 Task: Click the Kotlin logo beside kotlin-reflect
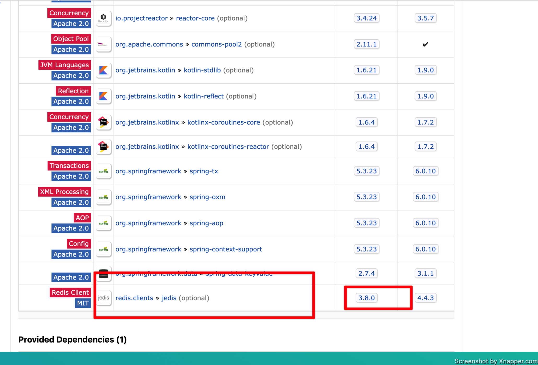[x=103, y=96]
